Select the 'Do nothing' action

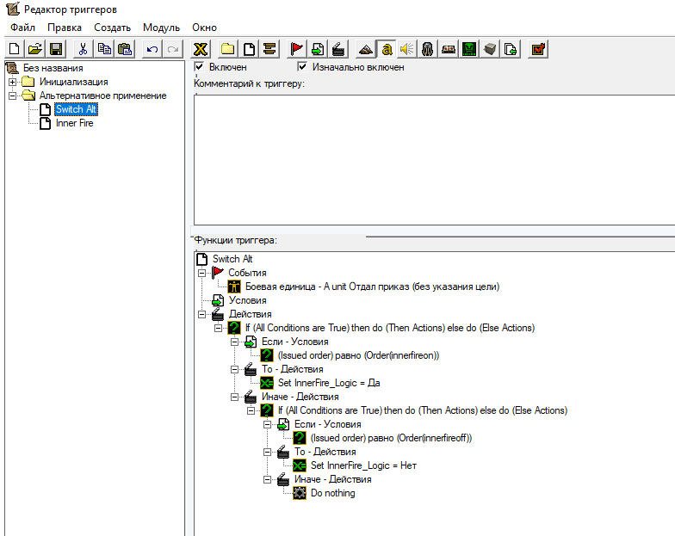332,493
